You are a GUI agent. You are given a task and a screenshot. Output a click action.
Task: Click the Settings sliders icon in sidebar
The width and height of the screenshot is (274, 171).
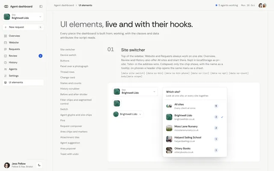6,76
